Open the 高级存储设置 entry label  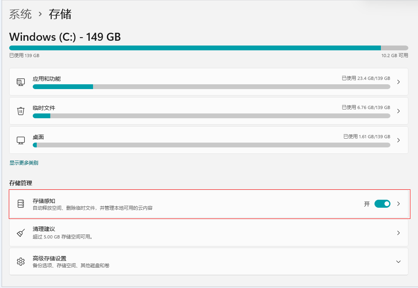[50, 258]
